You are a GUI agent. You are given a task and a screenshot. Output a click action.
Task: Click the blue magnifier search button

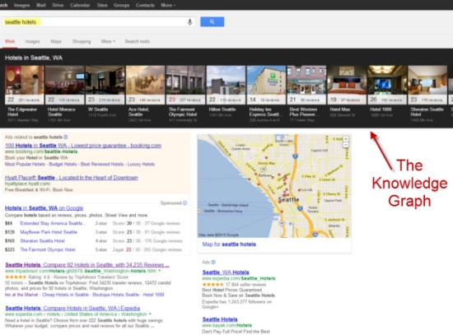pyautogui.click(x=212, y=21)
